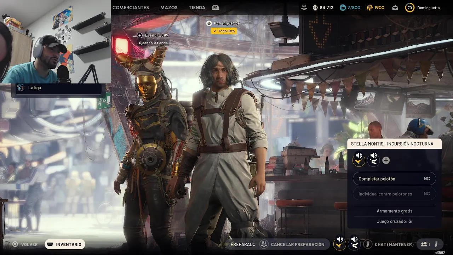Click the gold player emblem in bottom bar
This screenshot has height=255, width=453.
click(x=340, y=245)
